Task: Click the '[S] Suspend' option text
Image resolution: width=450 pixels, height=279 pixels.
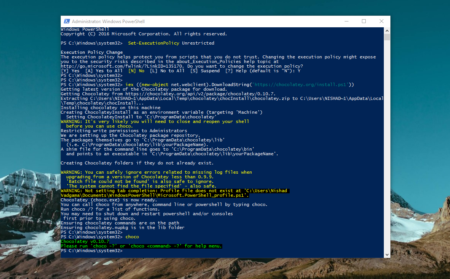Action: pyautogui.click(x=205, y=70)
